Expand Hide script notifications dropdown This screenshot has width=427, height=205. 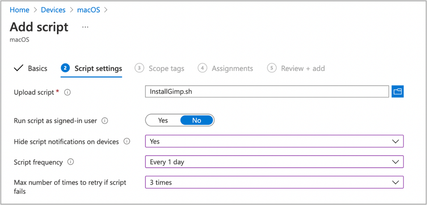coord(274,141)
